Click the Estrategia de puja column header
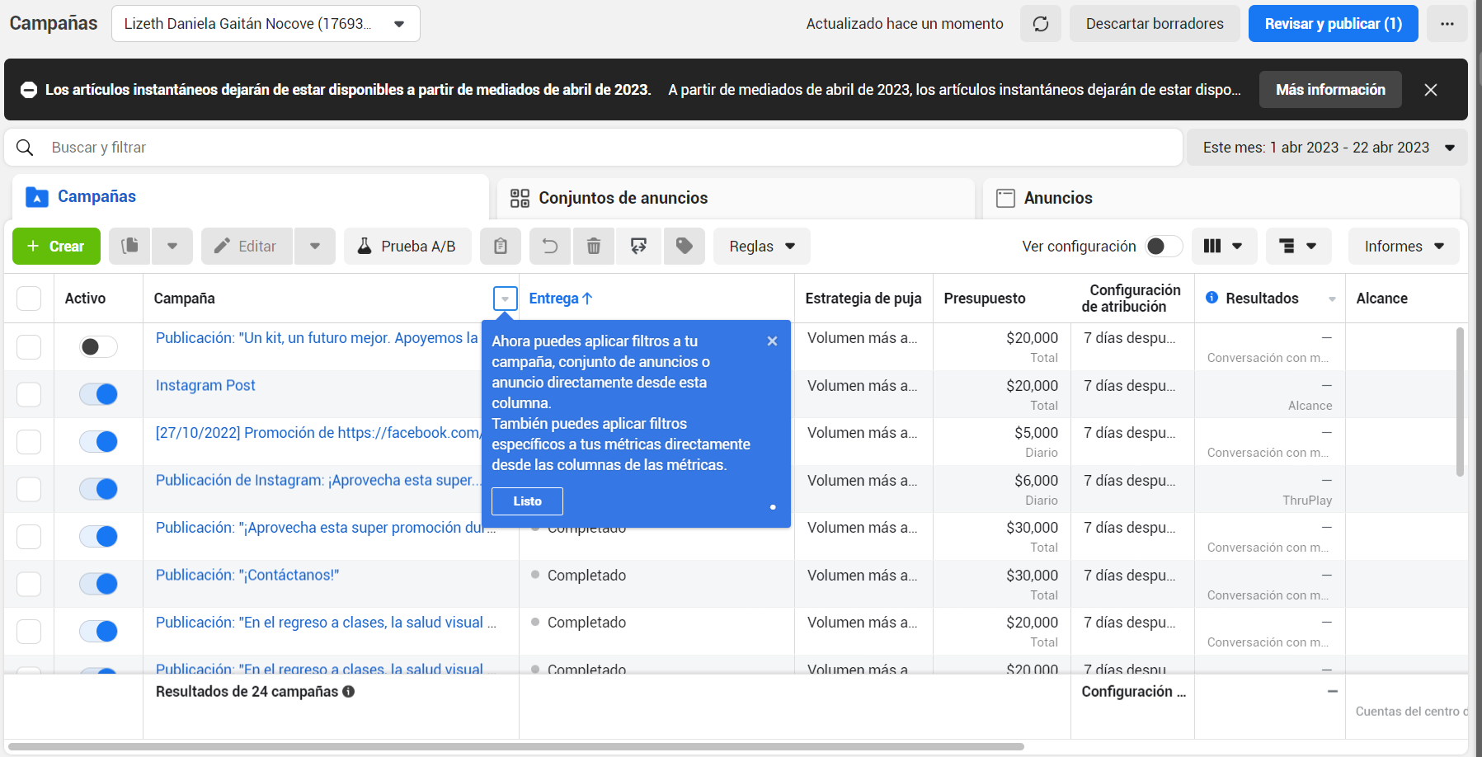 [863, 299]
